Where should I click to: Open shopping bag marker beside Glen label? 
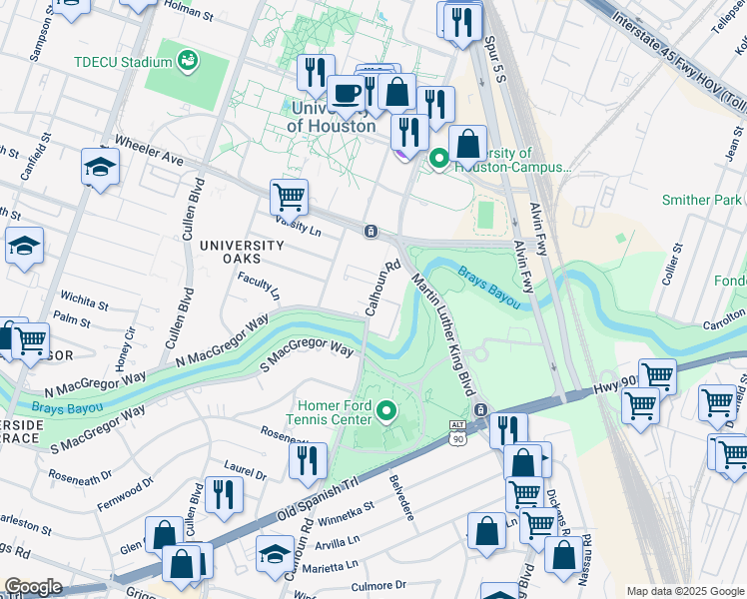click(x=164, y=535)
